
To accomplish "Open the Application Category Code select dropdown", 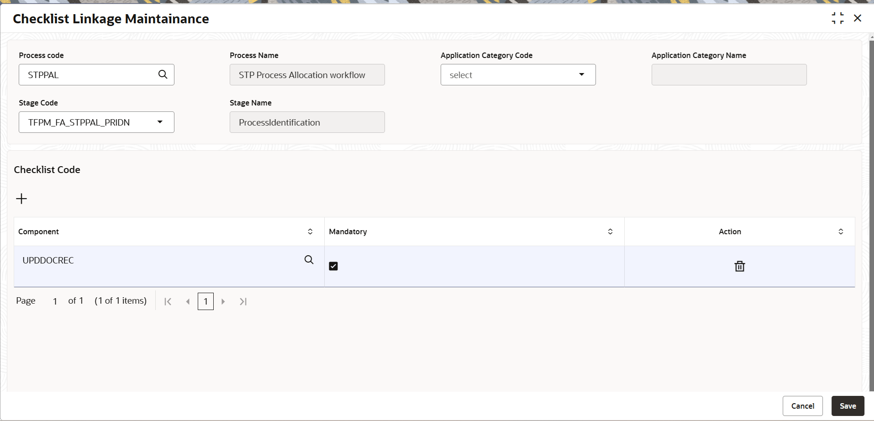I will pos(582,74).
